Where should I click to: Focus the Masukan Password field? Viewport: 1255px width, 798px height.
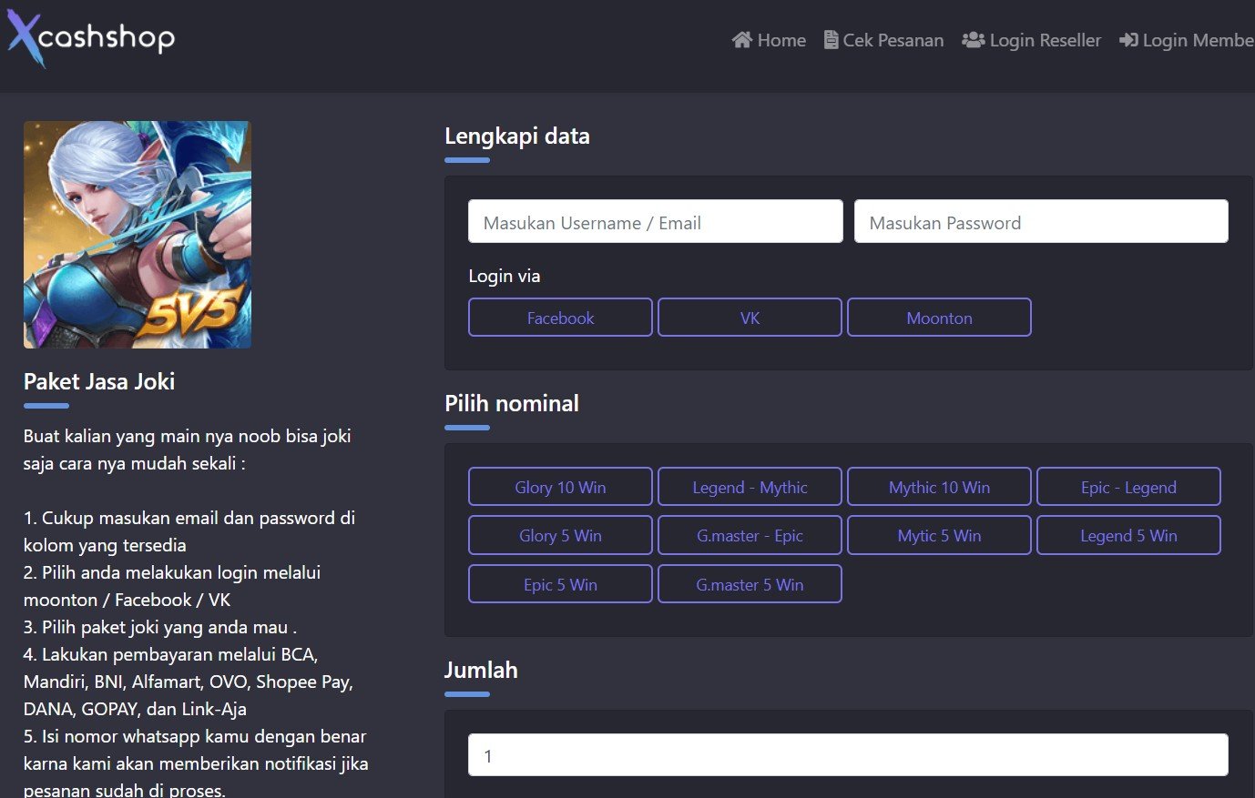click(1041, 222)
